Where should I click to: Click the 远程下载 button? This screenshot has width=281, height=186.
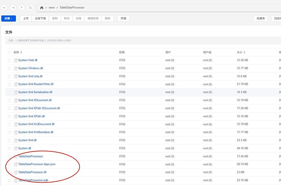point(40,18)
